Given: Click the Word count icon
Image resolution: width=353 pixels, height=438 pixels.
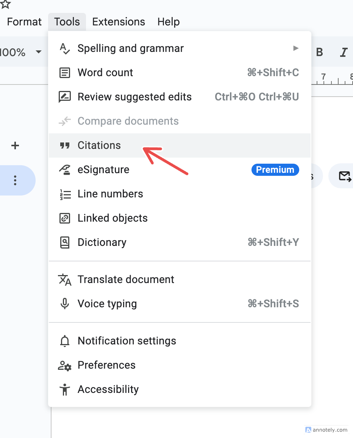Looking at the screenshot, I should point(65,73).
